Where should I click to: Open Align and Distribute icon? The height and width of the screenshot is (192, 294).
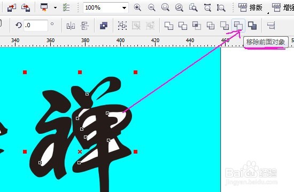coord(271,26)
